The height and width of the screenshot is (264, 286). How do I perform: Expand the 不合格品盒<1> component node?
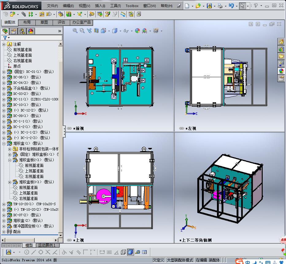pos(4,89)
